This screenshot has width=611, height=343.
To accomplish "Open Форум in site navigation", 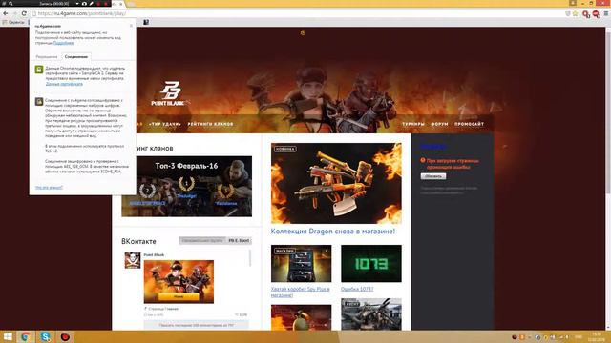I will coord(439,124).
